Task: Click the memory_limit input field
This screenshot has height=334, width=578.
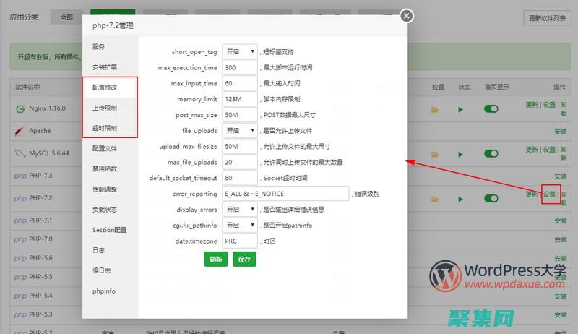Action: [240, 99]
